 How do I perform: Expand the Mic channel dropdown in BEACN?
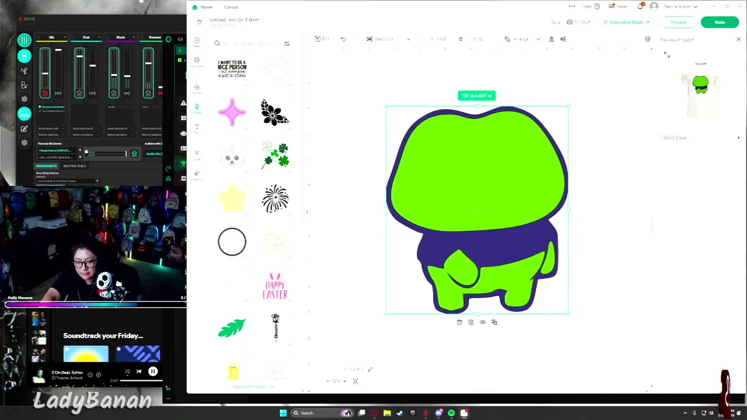pos(65,38)
